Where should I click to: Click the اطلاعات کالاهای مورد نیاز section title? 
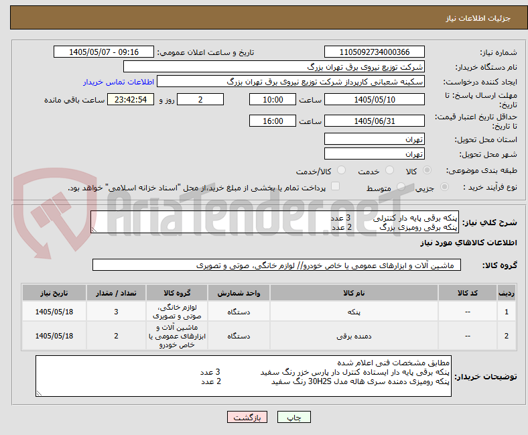pos(468,243)
